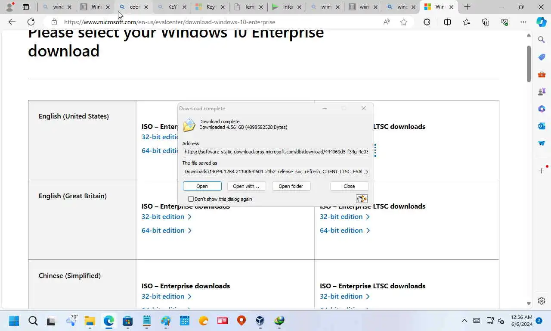Click the "Open with..." button
Viewport: 551px width, 331px height.
[x=246, y=186]
